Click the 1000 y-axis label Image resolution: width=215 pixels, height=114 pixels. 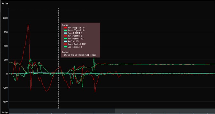click(x=5, y=18)
